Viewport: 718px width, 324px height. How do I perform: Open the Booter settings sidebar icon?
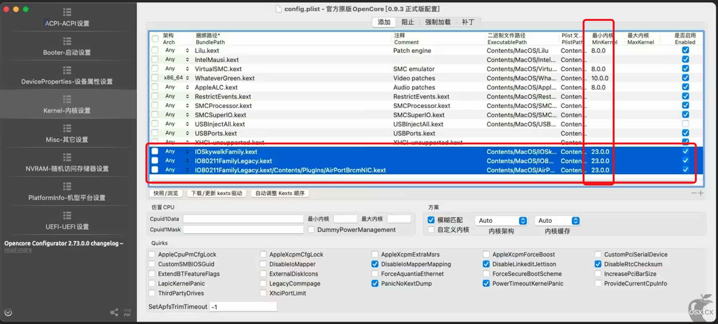click(67, 41)
